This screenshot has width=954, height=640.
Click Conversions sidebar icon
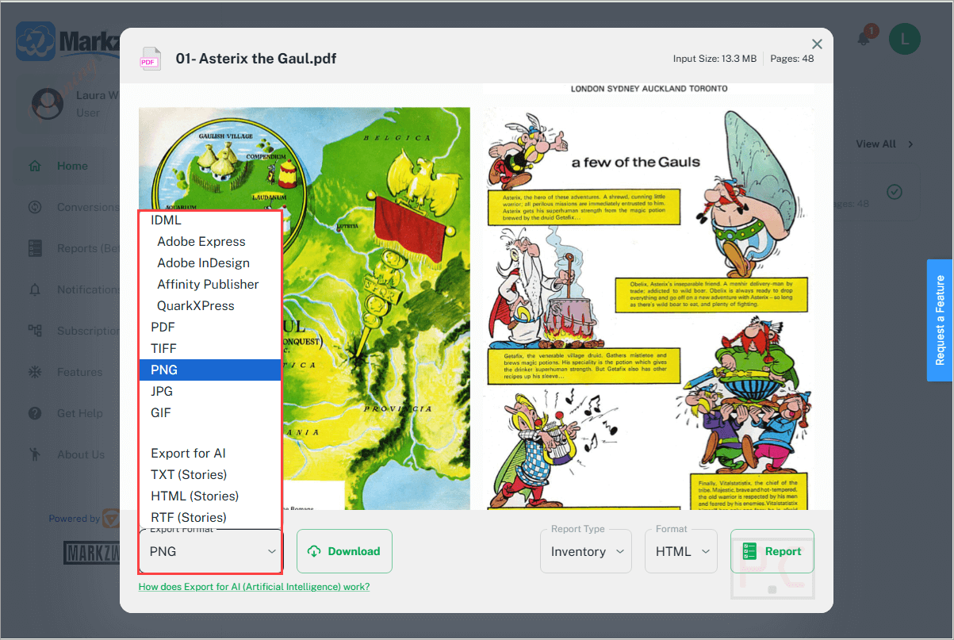[35, 207]
